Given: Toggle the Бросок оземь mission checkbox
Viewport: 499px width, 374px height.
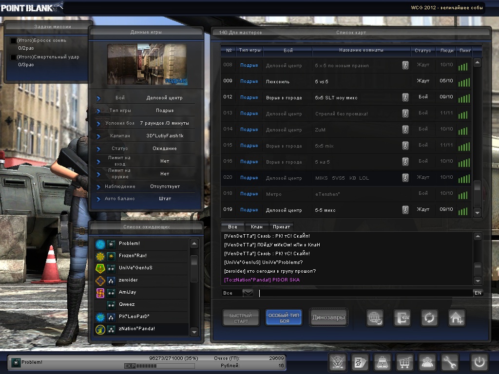Looking at the screenshot, I should click(13, 41).
